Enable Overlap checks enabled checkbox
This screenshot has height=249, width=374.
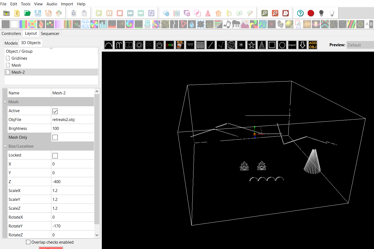click(28, 242)
